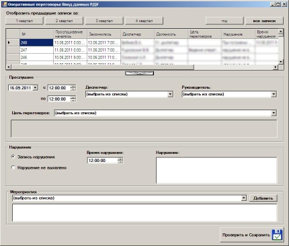Screen dimensions: 289x246
Task: Click the application icon in title bar
Action: [x=4, y=4]
